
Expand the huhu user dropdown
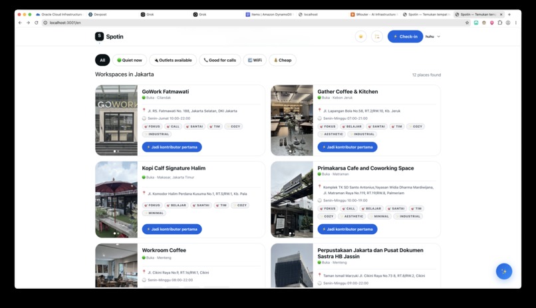[433, 37]
